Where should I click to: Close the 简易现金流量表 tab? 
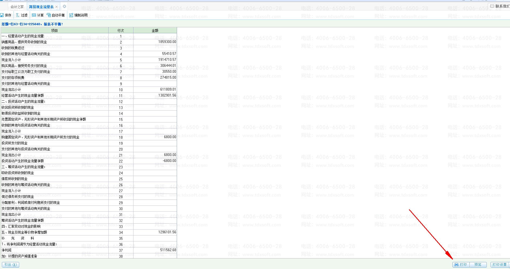56,7
